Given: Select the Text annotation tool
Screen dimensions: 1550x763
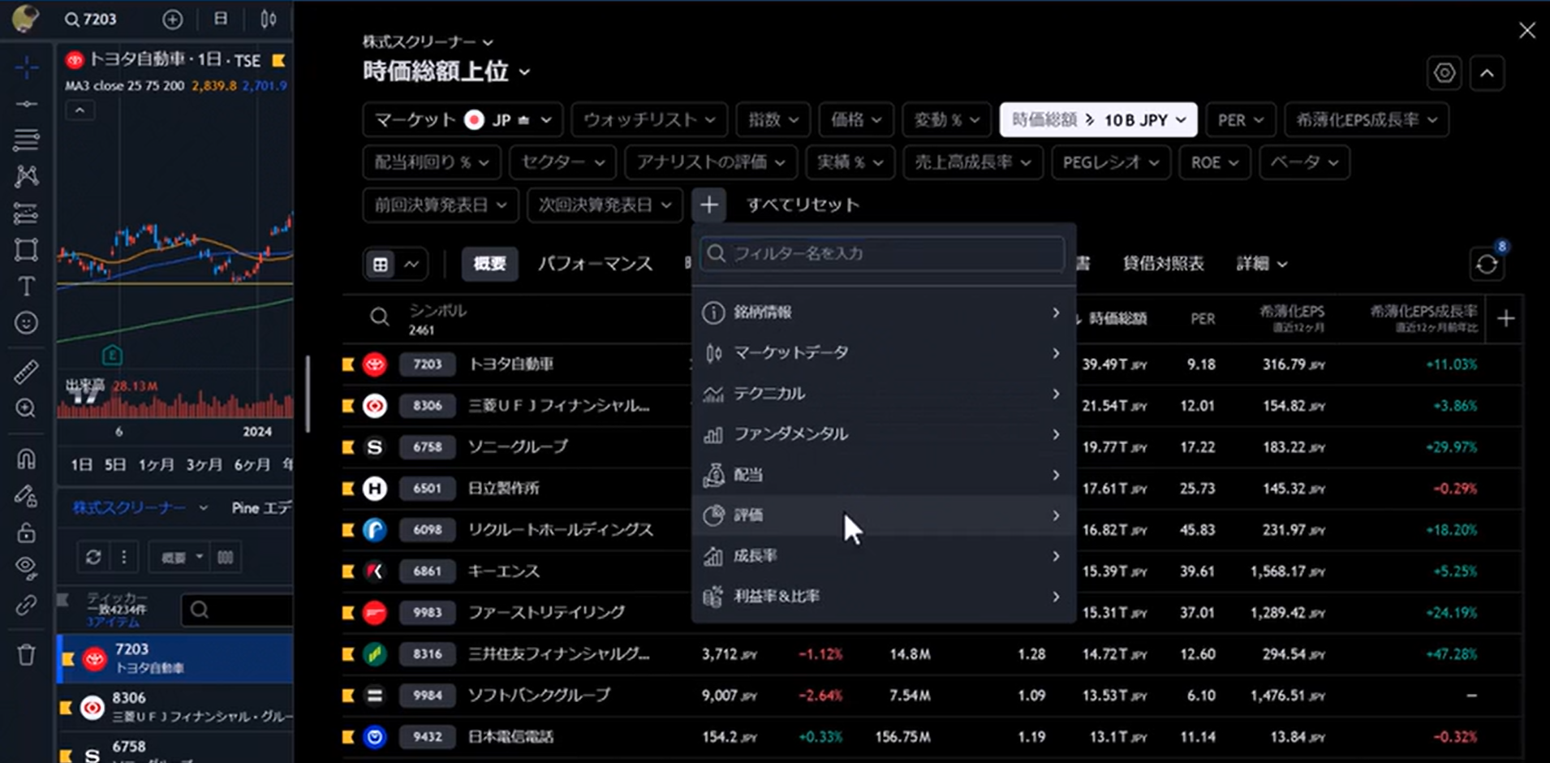Looking at the screenshot, I should coord(26,286).
